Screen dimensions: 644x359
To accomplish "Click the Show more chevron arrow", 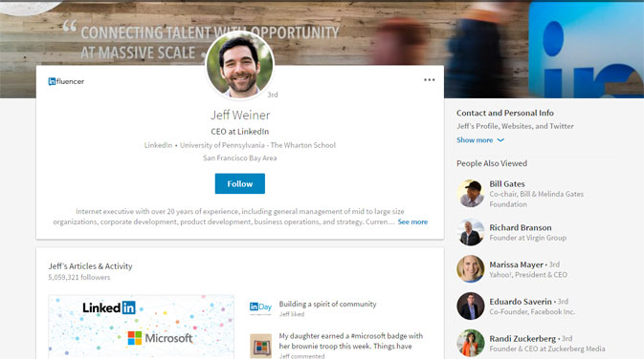I will pyautogui.click(x=500, y=140).
